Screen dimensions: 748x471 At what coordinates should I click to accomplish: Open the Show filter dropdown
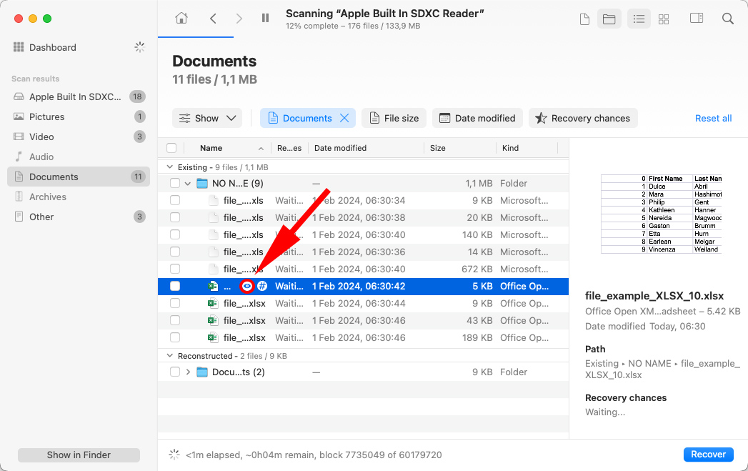click(207, 118)
